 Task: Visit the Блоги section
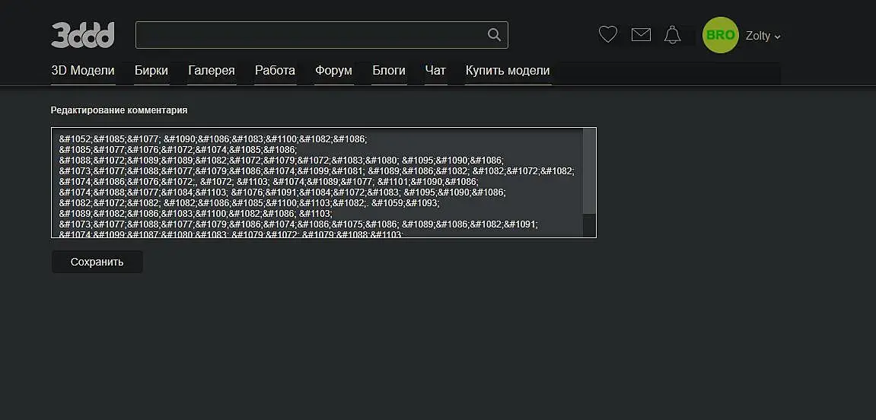coord(389,71)
